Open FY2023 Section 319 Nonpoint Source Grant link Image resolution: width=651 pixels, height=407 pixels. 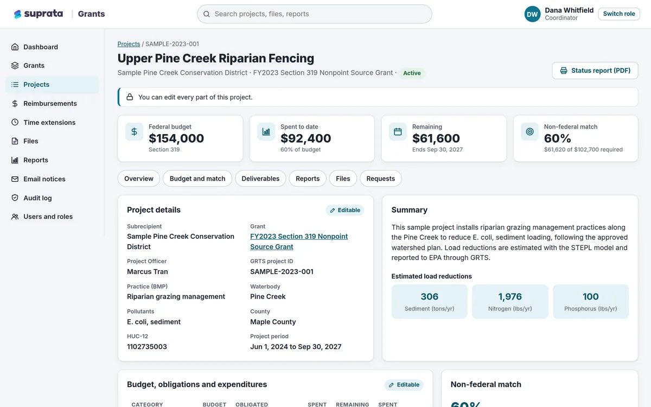[x=299, y=241]
